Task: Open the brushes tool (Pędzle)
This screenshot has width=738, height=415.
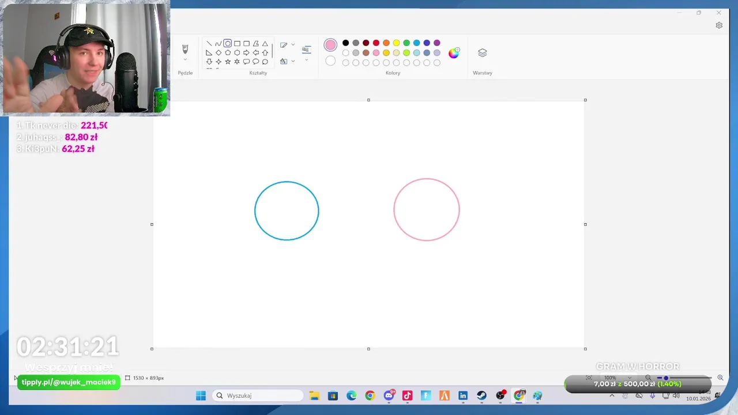Action: [x=185, y=49]
